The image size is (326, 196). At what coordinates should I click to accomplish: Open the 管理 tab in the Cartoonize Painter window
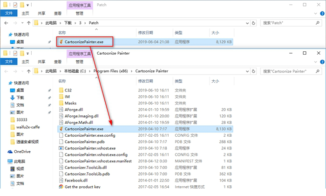pyautogui.click(x=80, y=62)
